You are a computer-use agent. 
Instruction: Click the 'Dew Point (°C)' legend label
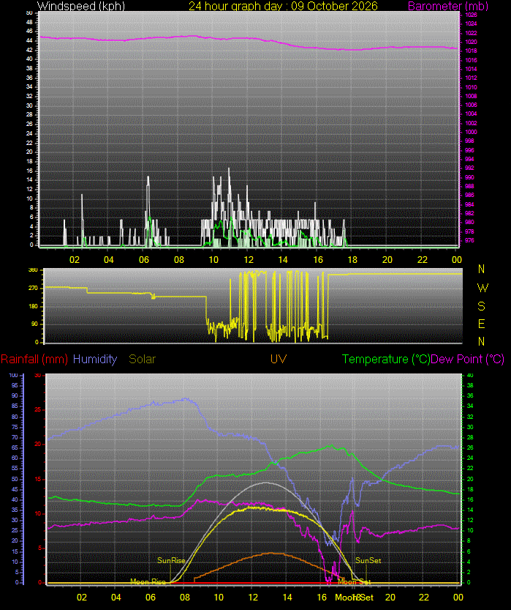(468, 359)
